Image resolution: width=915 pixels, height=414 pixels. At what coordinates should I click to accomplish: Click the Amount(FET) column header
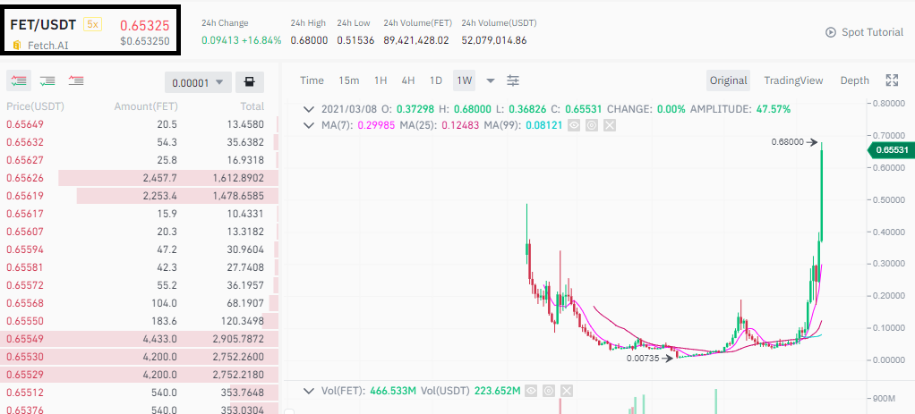point(146,106)
